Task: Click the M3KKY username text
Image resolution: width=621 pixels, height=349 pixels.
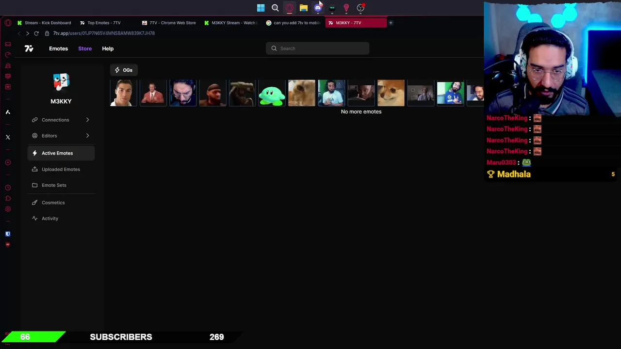Action: pyautogui.click(x=61, y=101)
